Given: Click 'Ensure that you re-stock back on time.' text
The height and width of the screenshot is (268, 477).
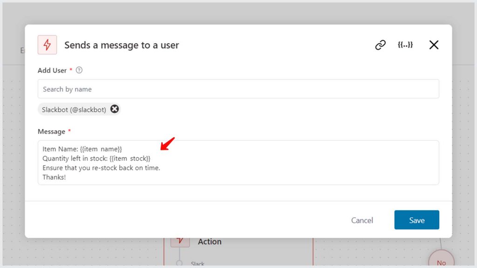Looking at the screenshot, I should pos(101,167).
